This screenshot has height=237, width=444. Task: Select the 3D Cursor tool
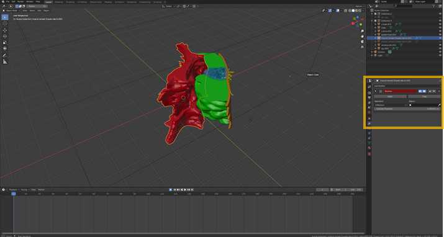point(5,24)
